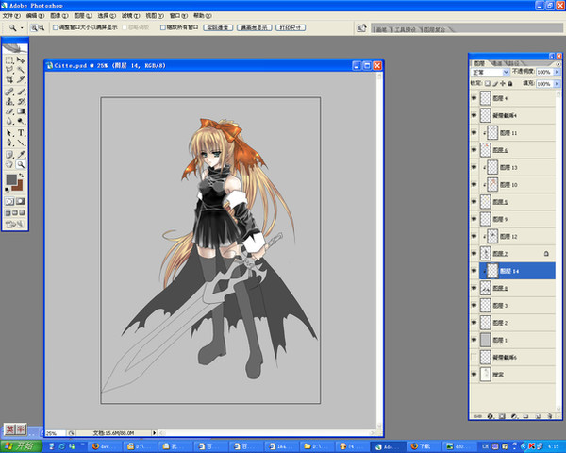566x453 pixels.
Task: Select the Move tool
Action: [x=21, y=60]
